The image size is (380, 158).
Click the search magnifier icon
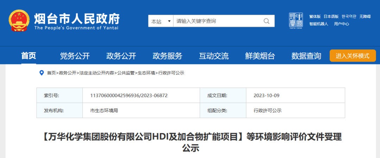[x=266, y=21]
